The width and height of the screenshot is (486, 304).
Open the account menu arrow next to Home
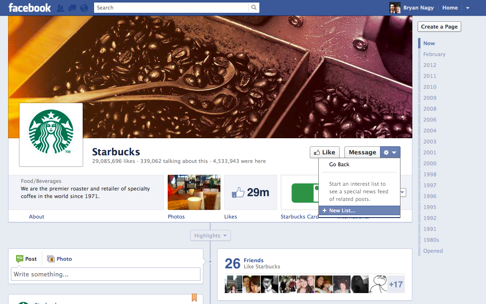click(x=467, y=8)
